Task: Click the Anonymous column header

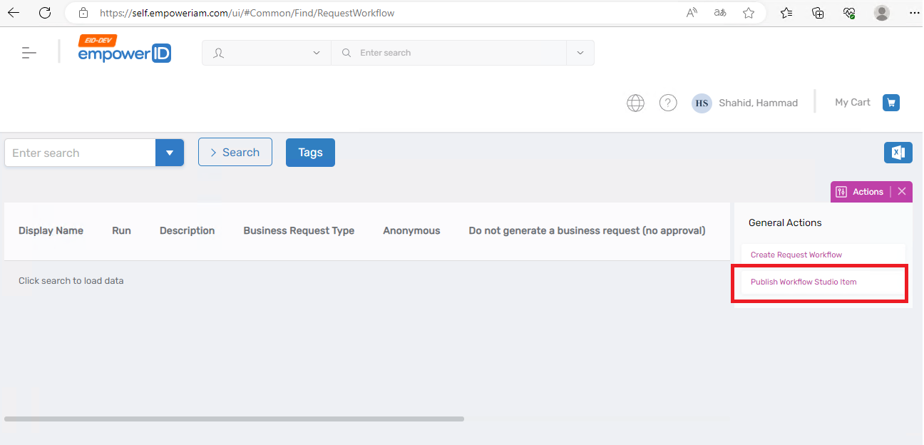Action: click(411, 230)
